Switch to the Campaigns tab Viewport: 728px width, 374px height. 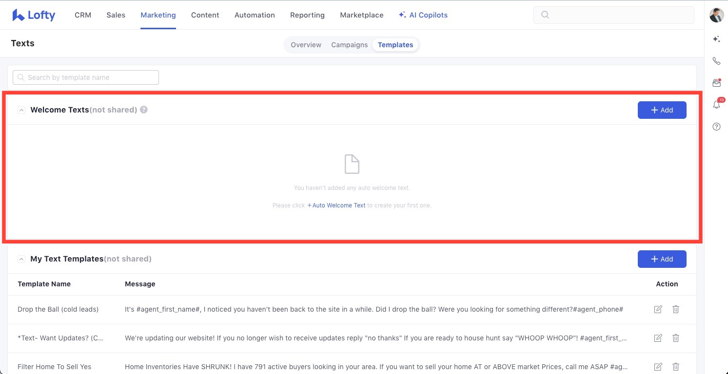point(349,45)
